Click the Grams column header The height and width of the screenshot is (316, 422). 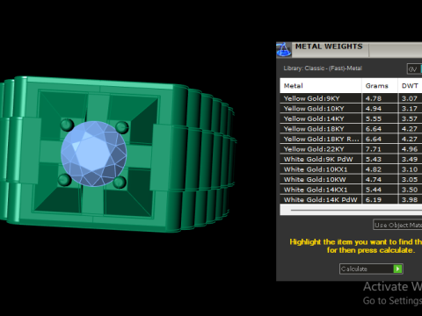[380, 86]
